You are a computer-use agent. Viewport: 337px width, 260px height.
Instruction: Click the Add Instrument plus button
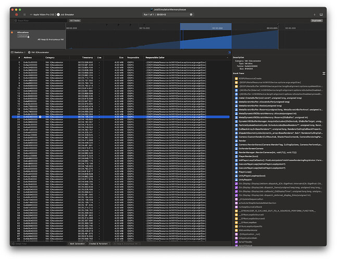click(315, 15)
